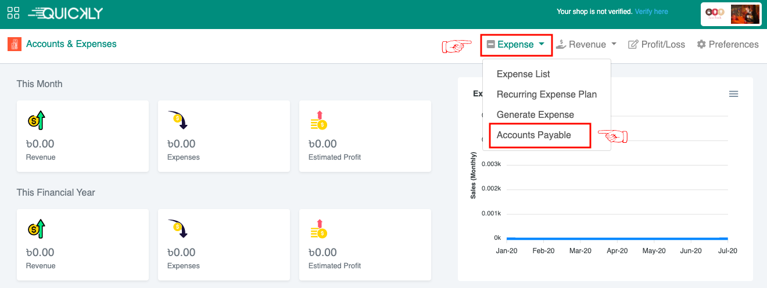
Task: Collapse the Expense dropdown
Action: 516,45
